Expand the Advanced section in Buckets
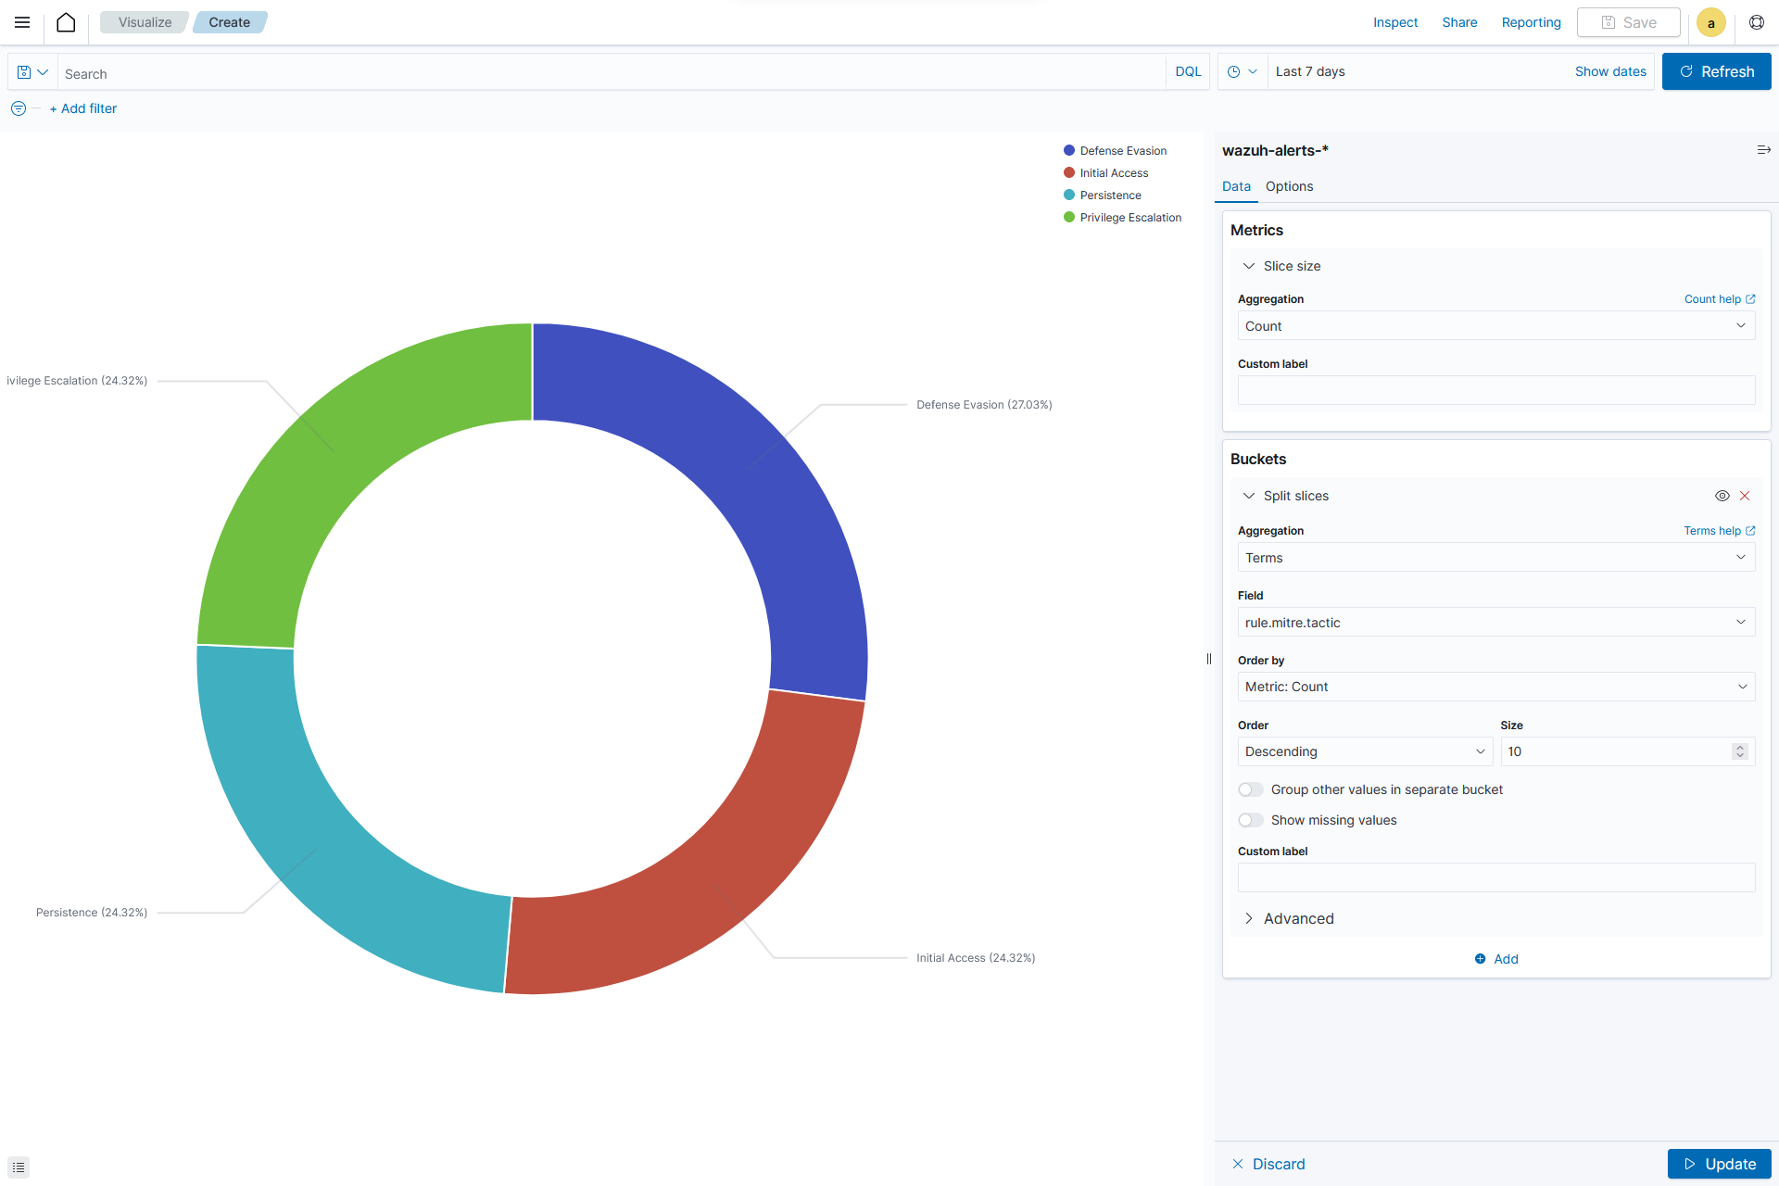 coord(1298,917)
